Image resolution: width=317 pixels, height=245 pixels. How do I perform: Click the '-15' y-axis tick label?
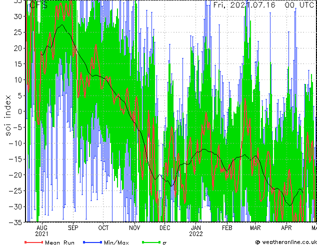(15, 159)
